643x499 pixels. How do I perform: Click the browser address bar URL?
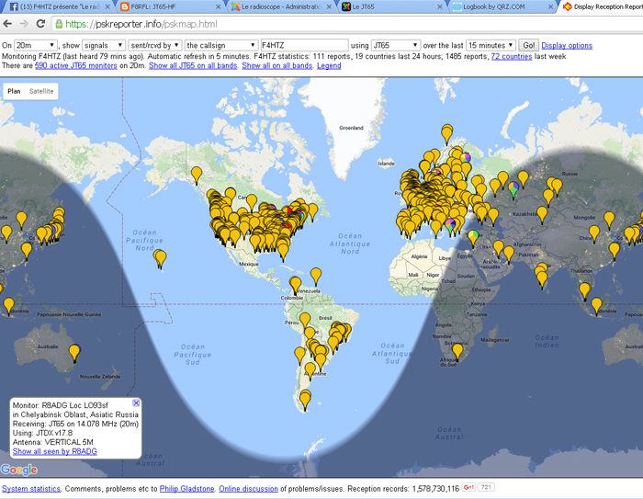pyautogui.click(x=141, y=24)
